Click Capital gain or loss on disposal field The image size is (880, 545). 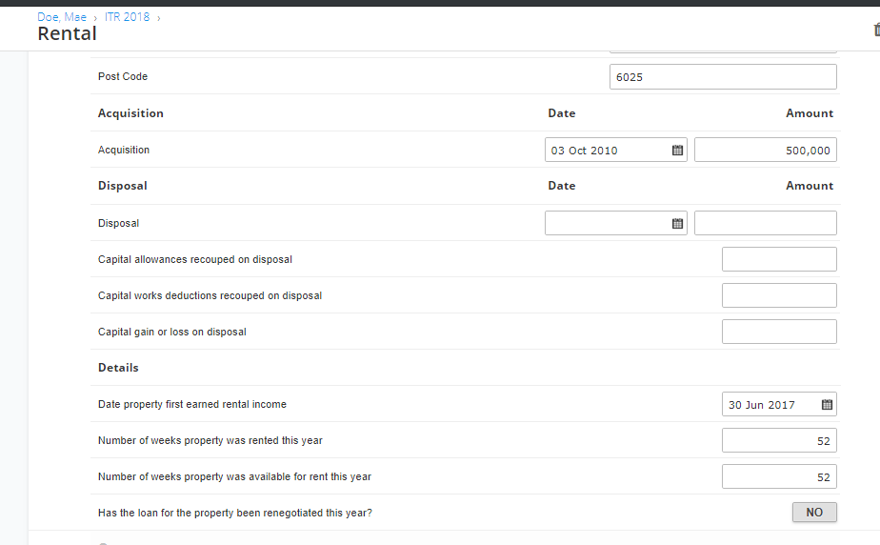click(779, 332)
